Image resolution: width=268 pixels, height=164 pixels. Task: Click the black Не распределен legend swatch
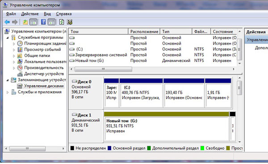click(72, 148)
